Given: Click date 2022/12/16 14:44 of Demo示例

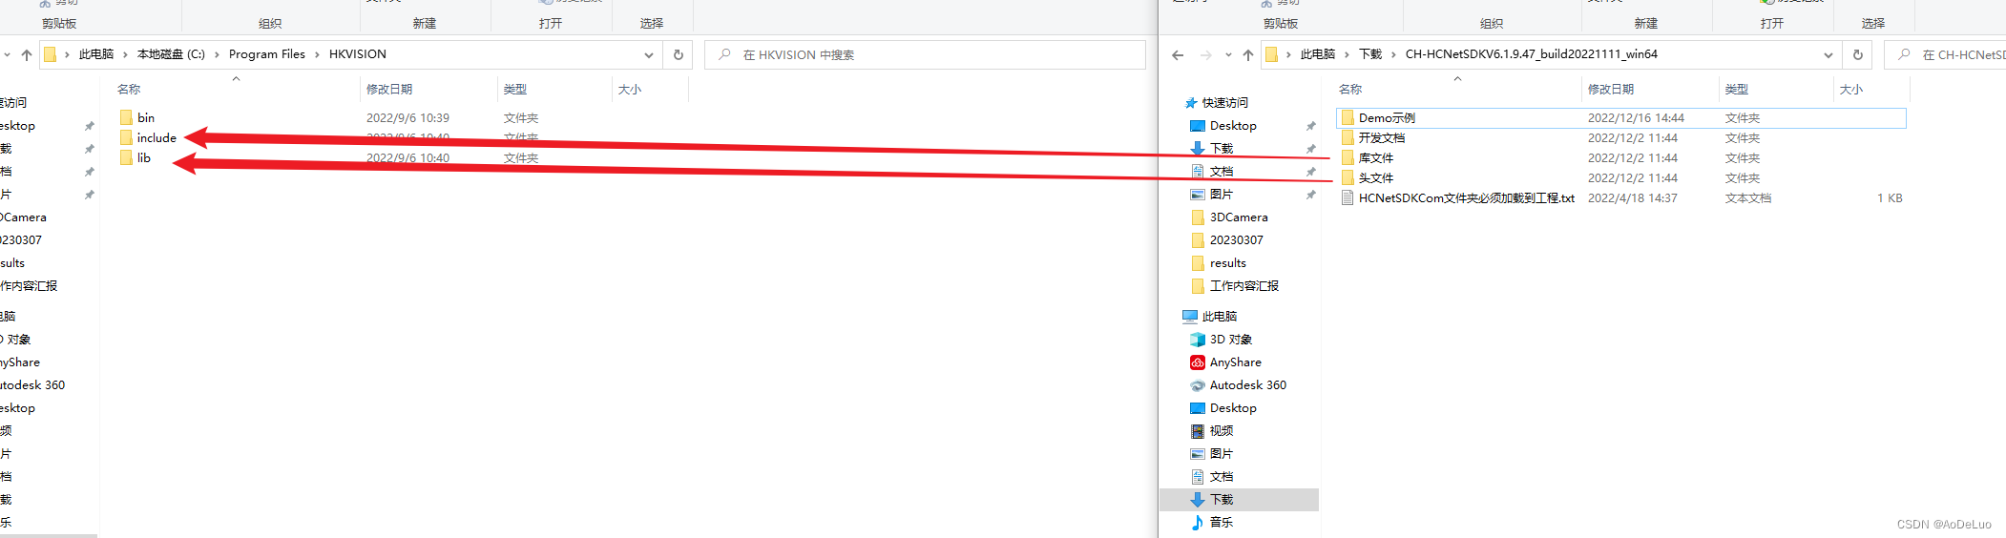Looking at the screenshot, I should tap(1636, 117).
